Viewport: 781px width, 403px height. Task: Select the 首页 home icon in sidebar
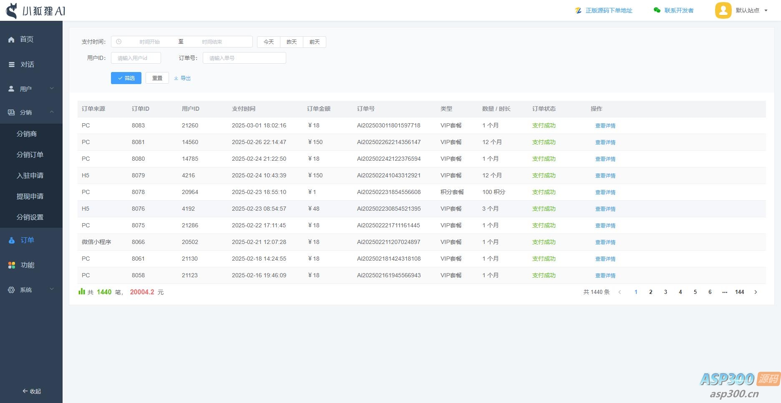(11, 39)
